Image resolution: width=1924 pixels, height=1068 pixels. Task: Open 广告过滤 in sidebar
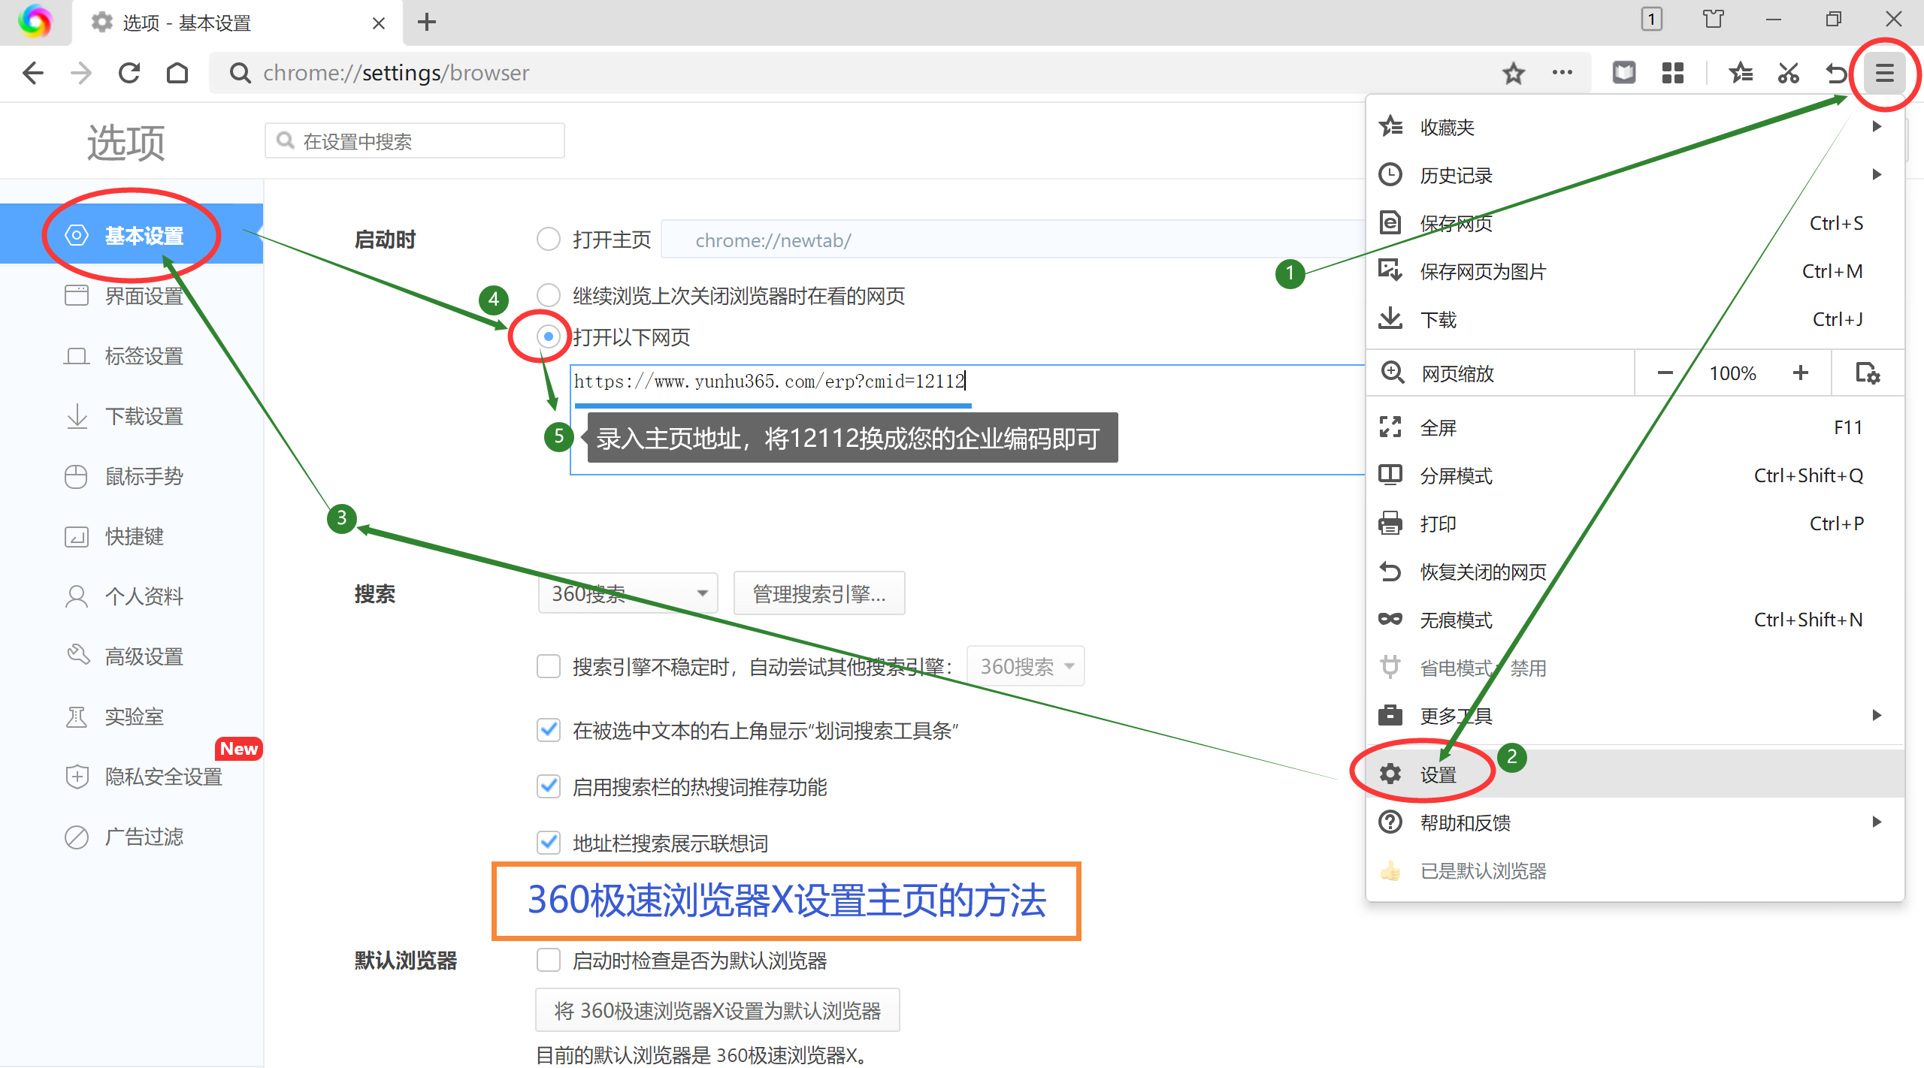tap(132, 837)
